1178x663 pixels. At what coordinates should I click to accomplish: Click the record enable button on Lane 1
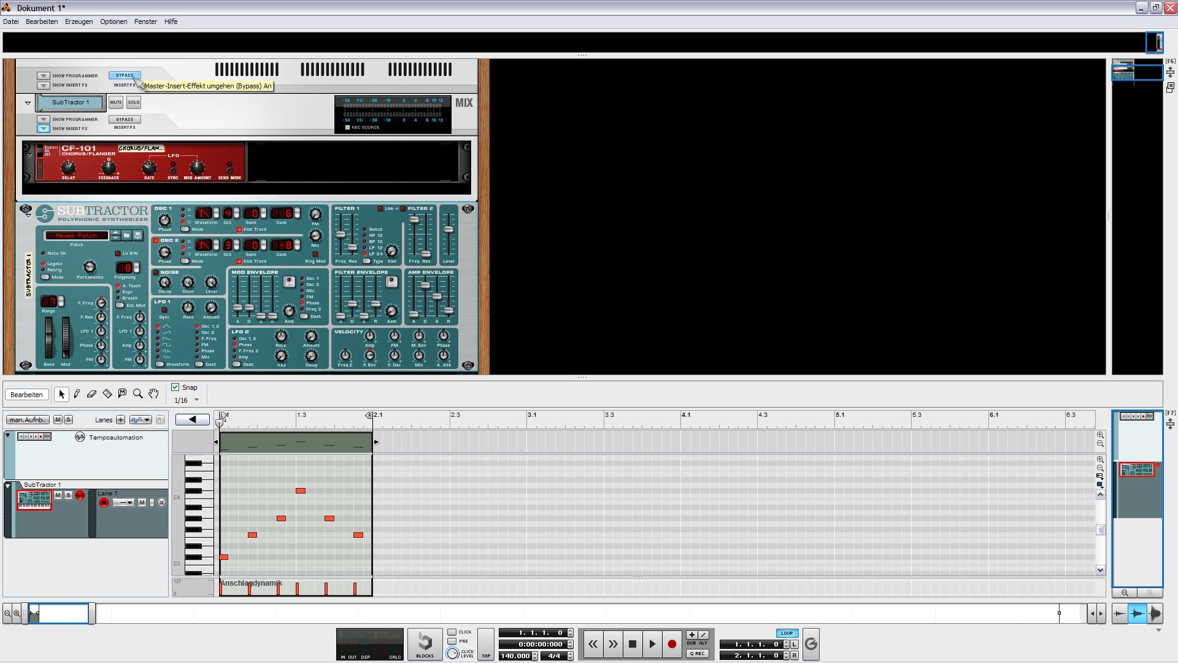104,503
